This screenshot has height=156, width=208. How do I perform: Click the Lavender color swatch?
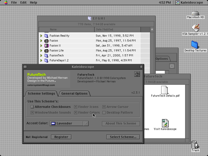[53, 123]
